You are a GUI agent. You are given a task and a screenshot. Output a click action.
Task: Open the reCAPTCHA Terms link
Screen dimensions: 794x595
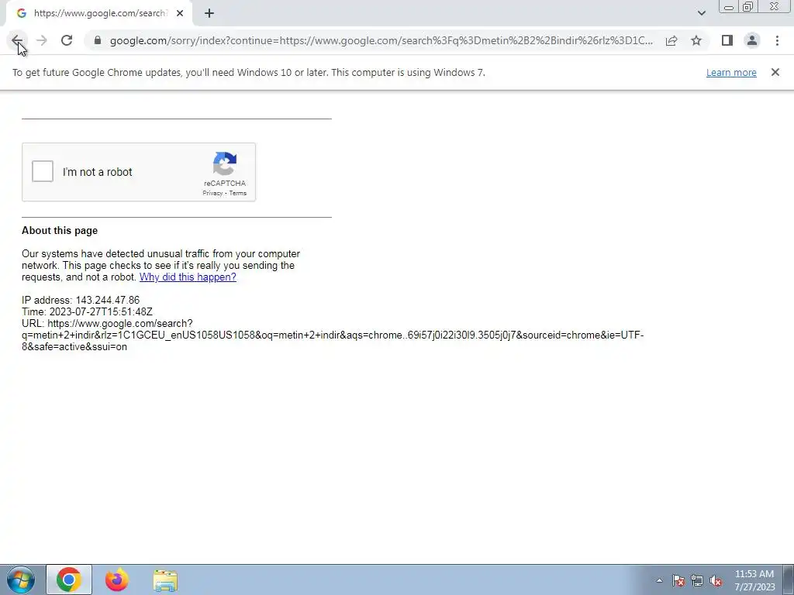[237, 193]
